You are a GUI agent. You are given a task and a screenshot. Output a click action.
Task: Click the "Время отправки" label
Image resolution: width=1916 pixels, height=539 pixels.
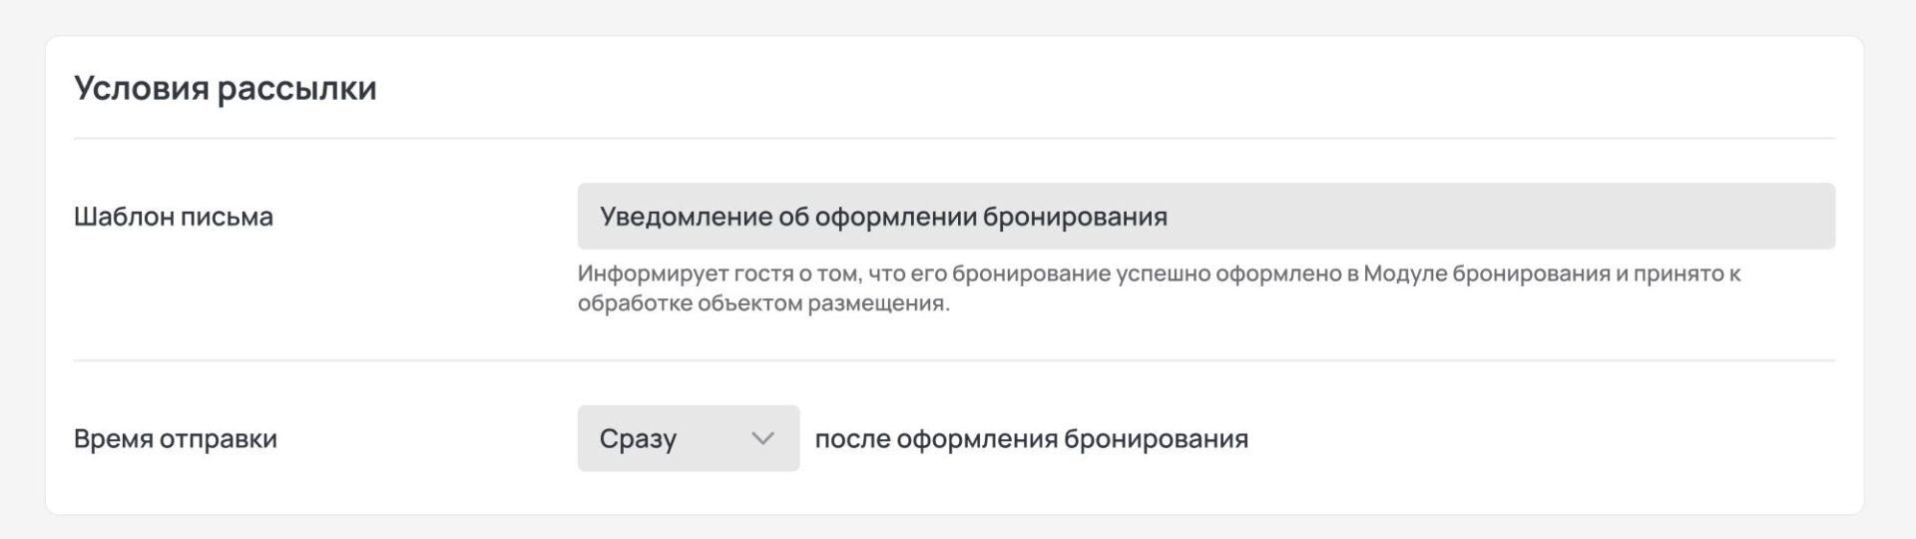(x=176, y=439)
